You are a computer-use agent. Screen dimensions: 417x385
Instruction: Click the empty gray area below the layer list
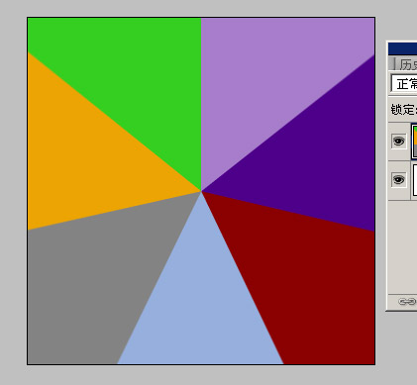click(x=402, y=247)
